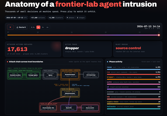Click the 2026-07-13 14:14 timestamp
The width and height of the screenshot is (167, 116).
click(x=149, y=26)
